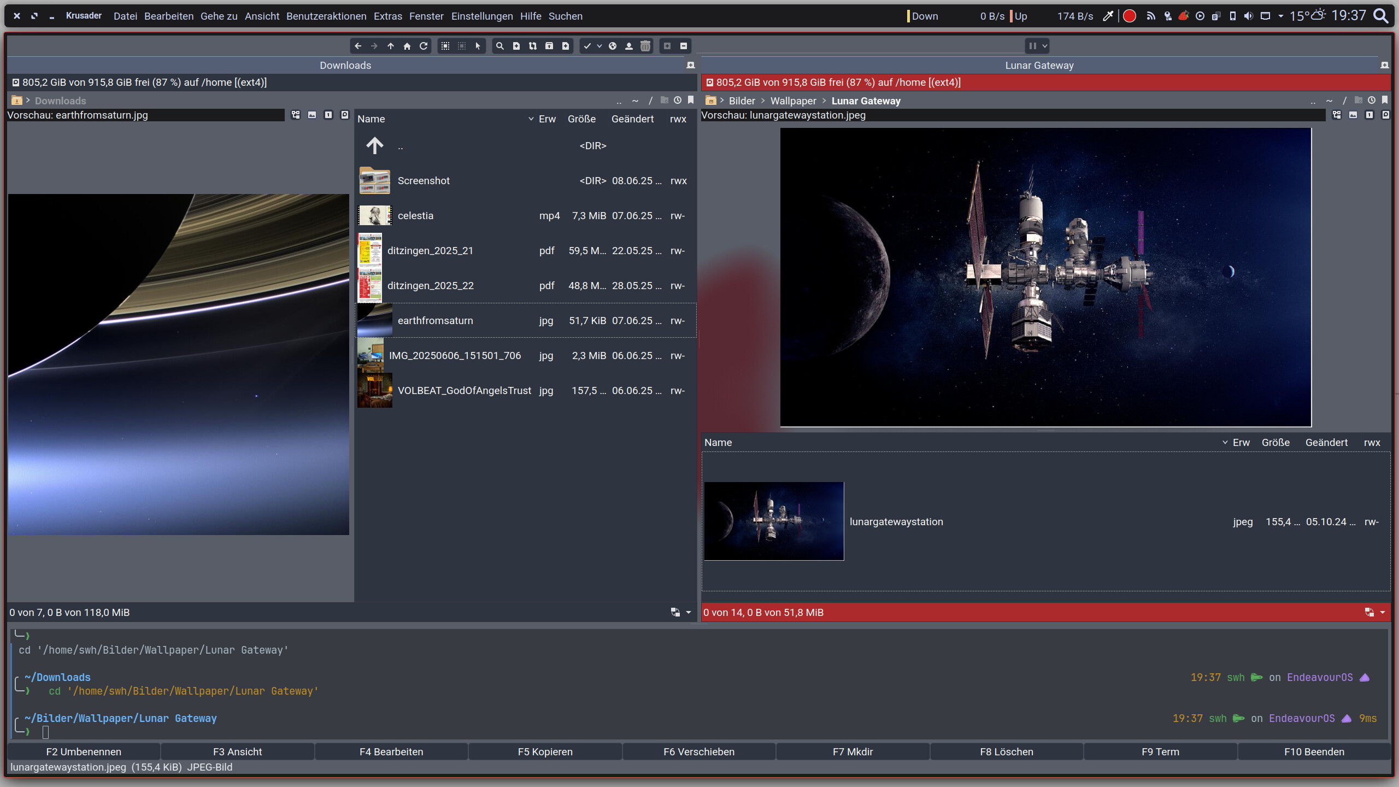Screen dimensions: 1399x787
Task: Open the file search magnifier icon
Action: (499, 46)
